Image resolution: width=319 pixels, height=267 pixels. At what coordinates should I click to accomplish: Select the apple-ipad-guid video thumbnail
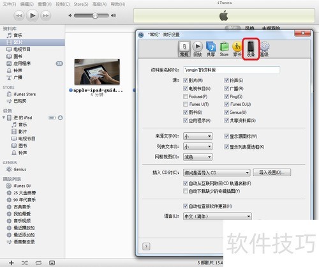pyautogui.click(x=97, y=72)
